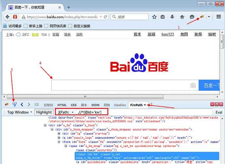Screen dimensions: 225x164
Task: Click the warning triangle site identity icon
Action: [x=24, y=17]
